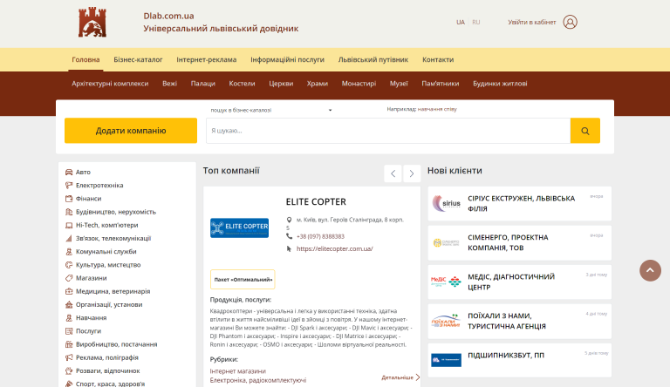Screen dimensions: 670x387
Task: Click the example query 'навчання співу'
Action: 437,109
